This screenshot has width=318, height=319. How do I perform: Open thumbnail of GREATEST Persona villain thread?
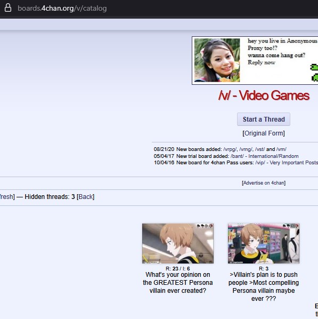pos(178,243)
